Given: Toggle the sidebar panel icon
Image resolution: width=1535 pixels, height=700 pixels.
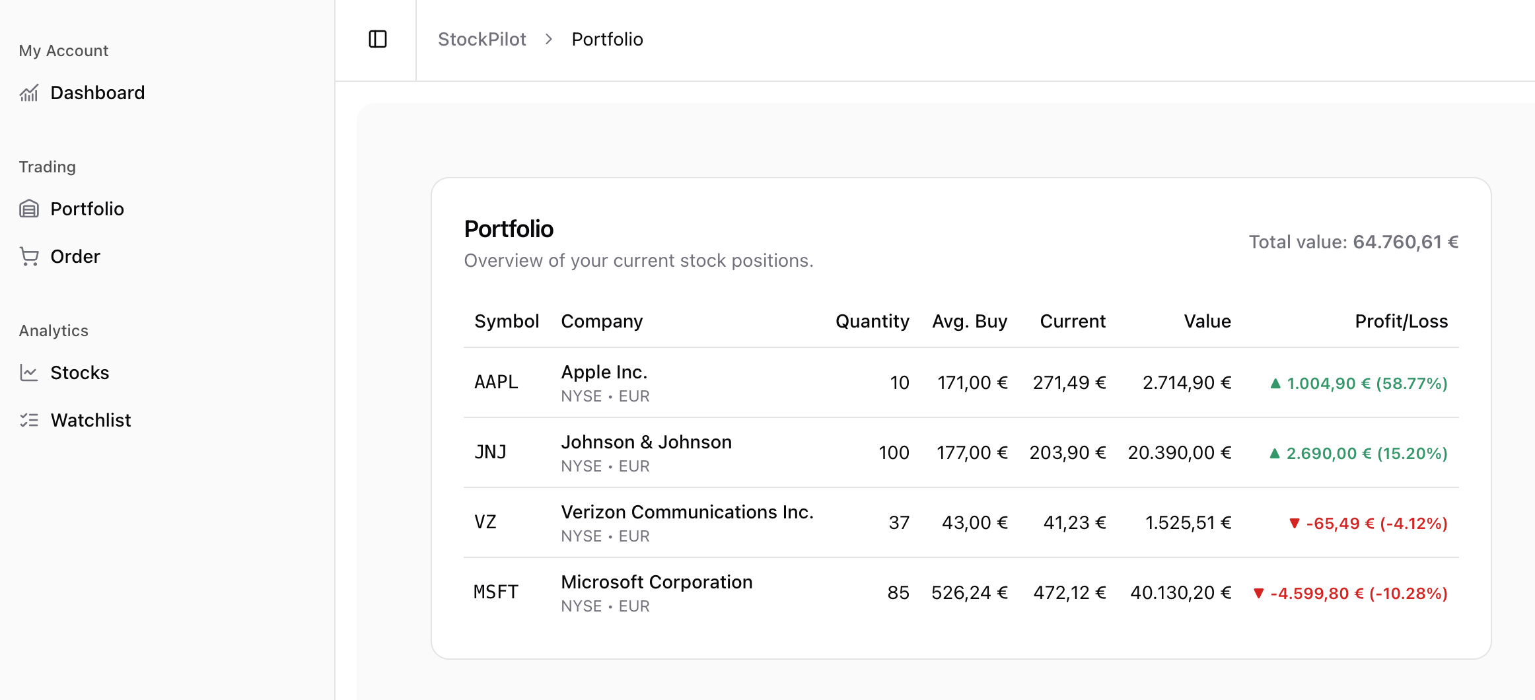Looking at the screenshot, I should pos(378,40).
